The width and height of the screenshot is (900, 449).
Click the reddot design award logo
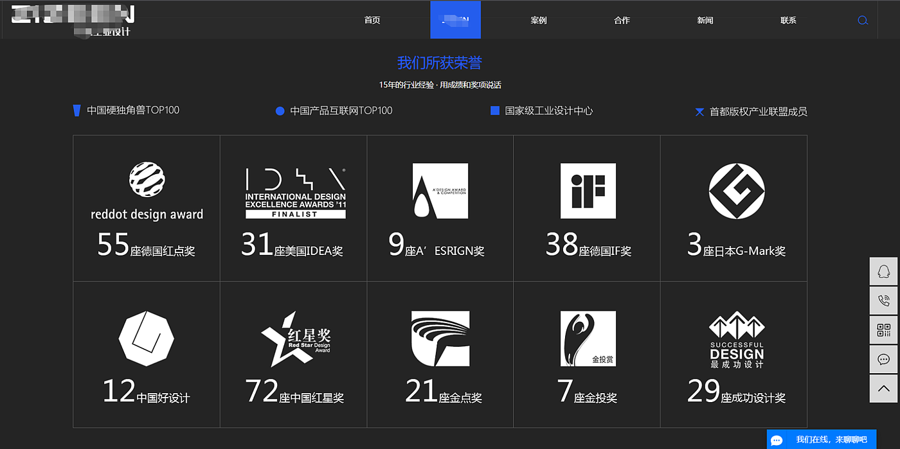tap(147, 191)
